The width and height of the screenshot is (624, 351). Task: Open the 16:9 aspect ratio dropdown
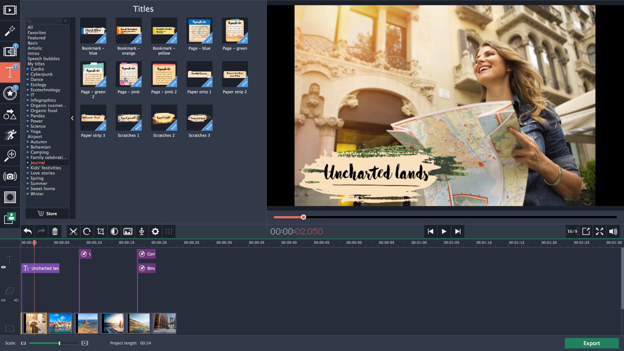pos(572,231)
